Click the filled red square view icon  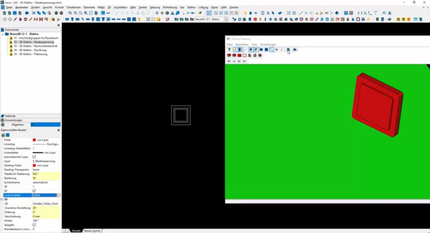239,56
